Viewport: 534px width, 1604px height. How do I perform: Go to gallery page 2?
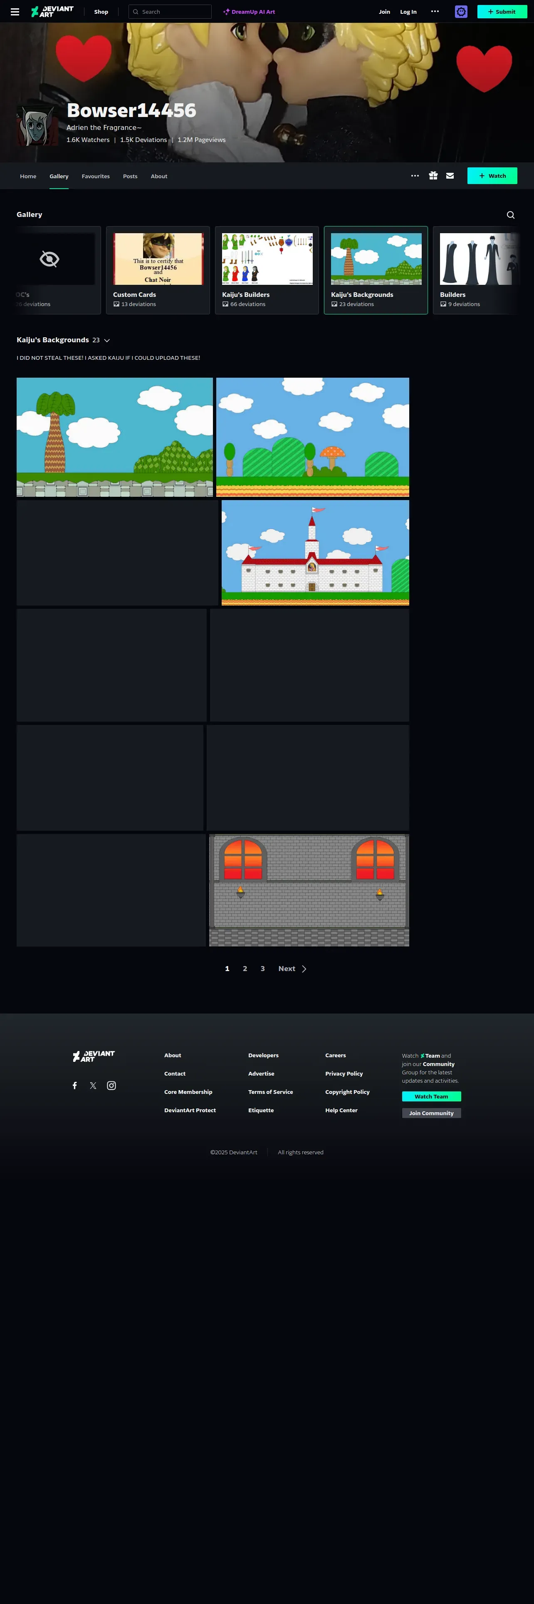(x=245, y=969)
